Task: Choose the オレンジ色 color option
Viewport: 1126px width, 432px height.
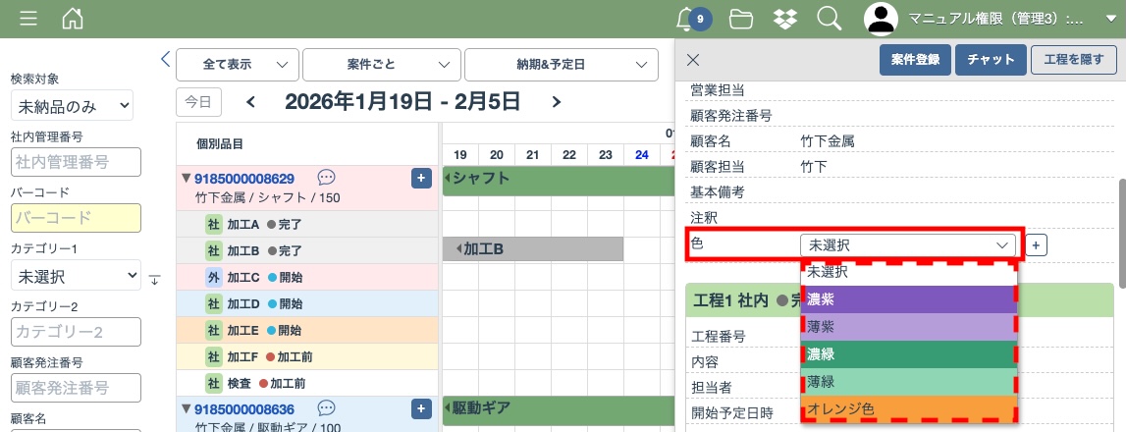Action: (x=909, y=408)
